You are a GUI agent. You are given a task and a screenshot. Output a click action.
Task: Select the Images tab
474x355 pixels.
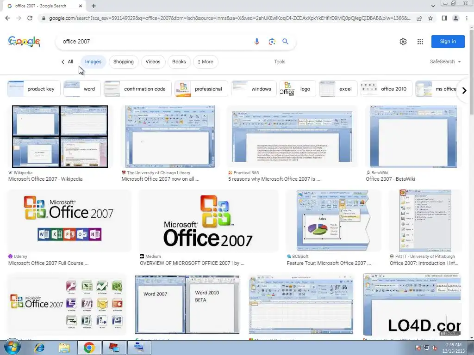(x=93, y=61)
